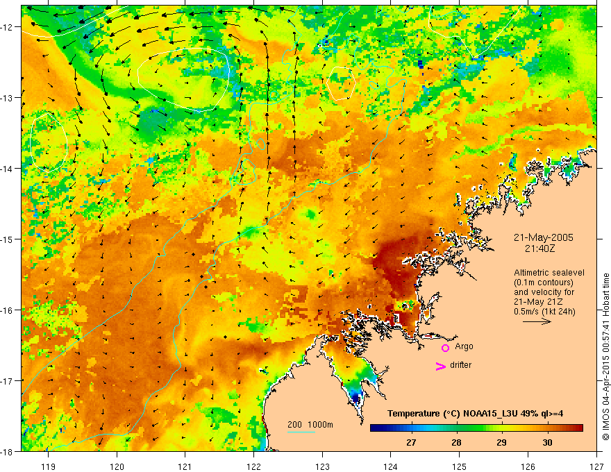Viewport: 611px width, 472px height.
Task: Click the magenta Argo circle symbol
Action: pos(445,347)
